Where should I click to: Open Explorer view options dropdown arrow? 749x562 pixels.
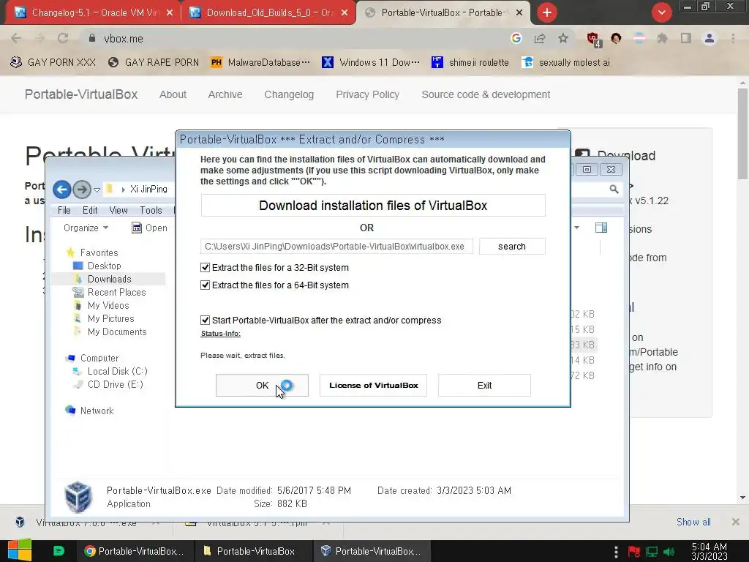click(x=576, y=228)
